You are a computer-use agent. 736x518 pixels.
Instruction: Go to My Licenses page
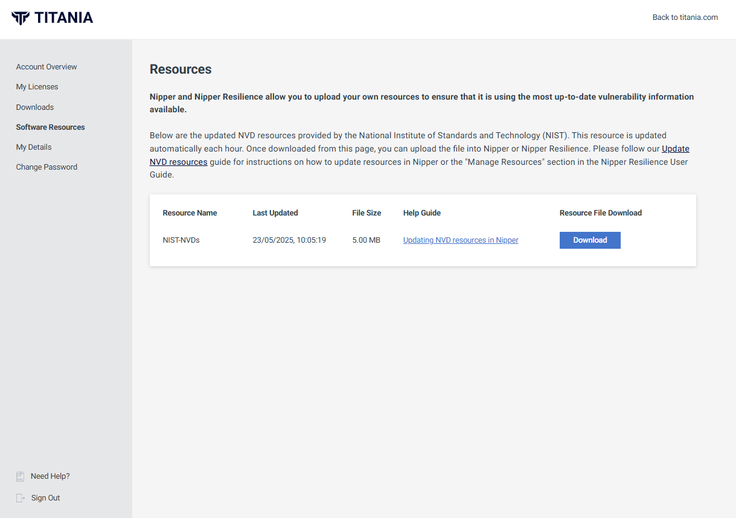(37, 87)
